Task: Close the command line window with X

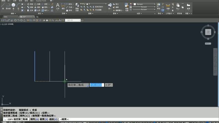Action: [x=1, y=110]
